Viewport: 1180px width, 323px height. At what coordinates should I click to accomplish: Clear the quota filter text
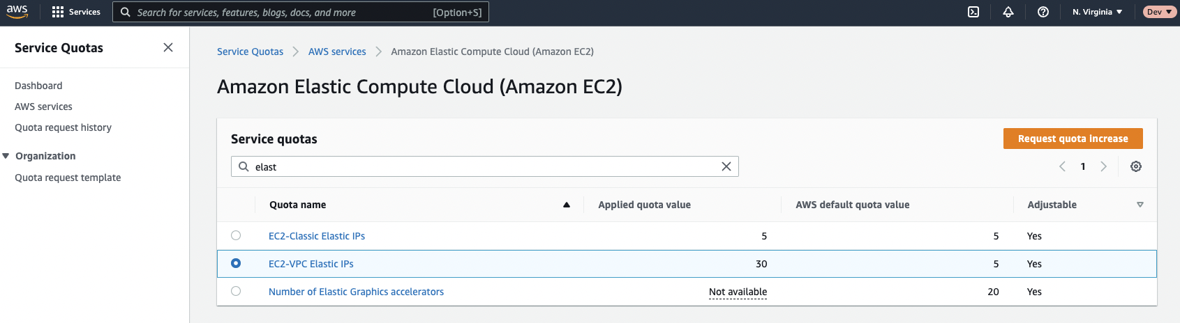726,166
